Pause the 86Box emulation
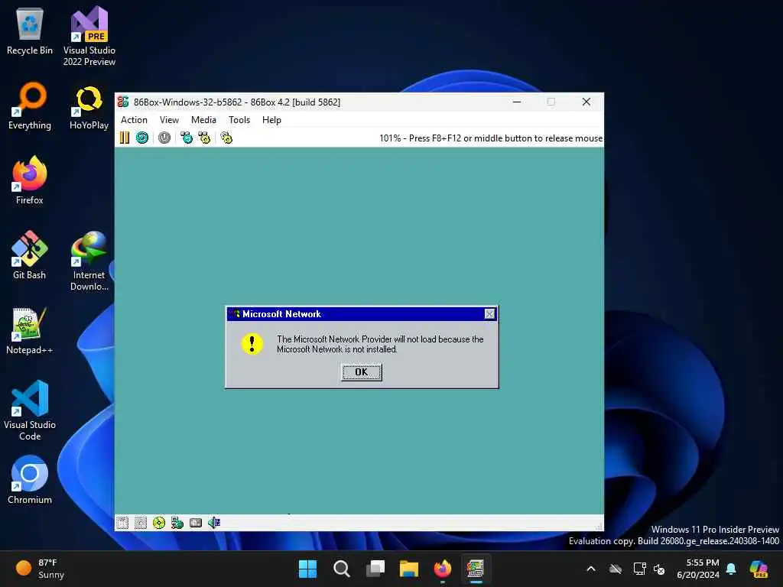This screenshot has height=587, width=783. point(125,138)
